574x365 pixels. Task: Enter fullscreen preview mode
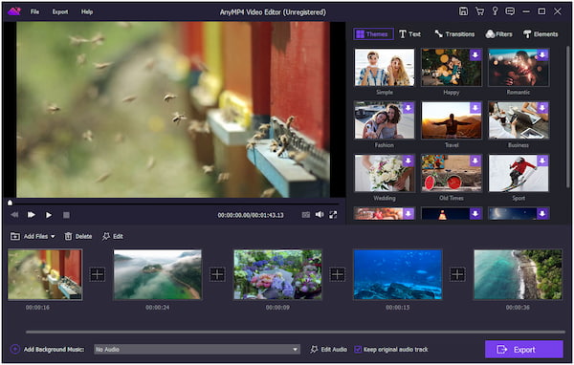[x=333, y=215]
